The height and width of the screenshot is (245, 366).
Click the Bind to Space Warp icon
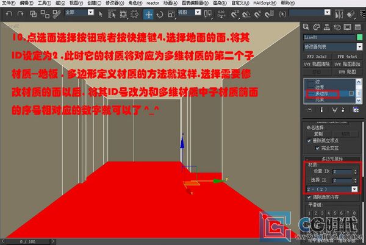pyautogui.click(x=56, y=14)
